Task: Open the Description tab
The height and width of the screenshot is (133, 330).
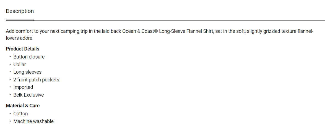Action: pyautogui.click(x=20, y=11)
